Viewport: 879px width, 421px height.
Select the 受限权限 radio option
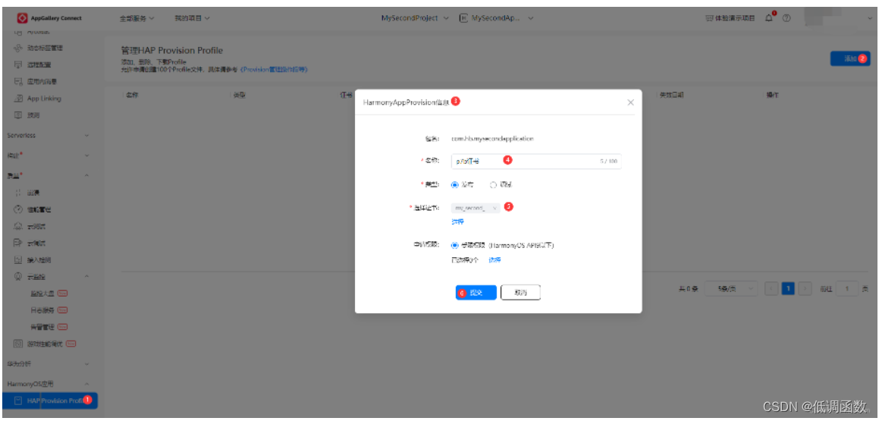[454, 246]
